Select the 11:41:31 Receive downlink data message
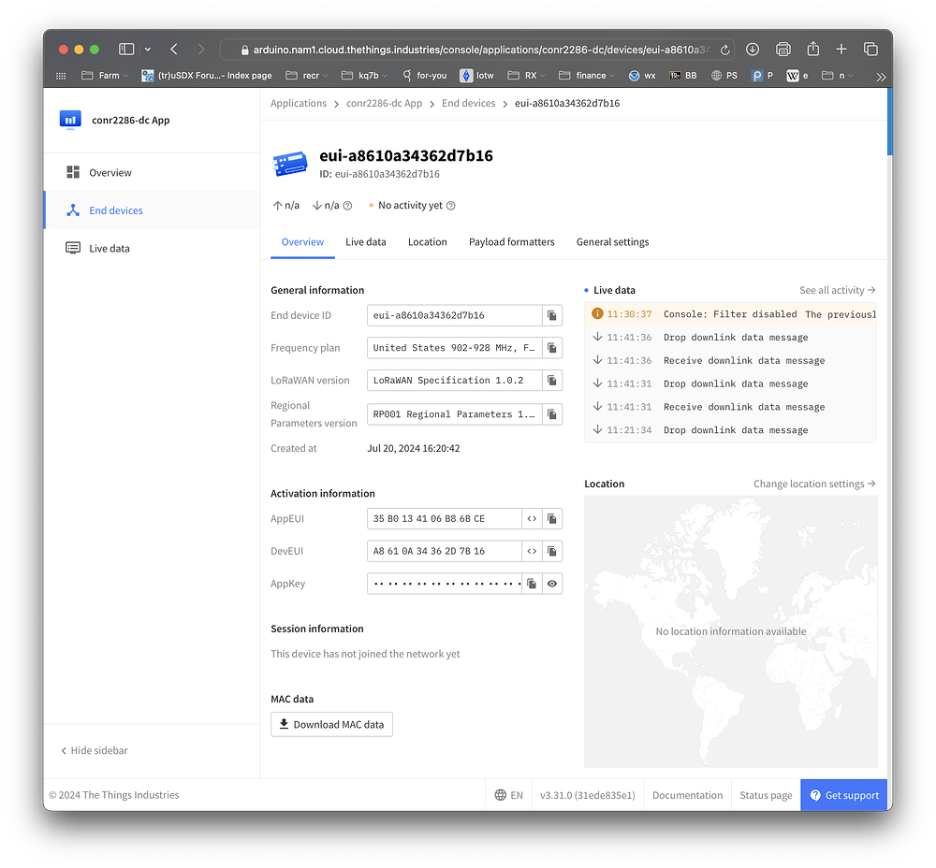Viewport: 936px width, 868px height. click(x=730, y=408)
